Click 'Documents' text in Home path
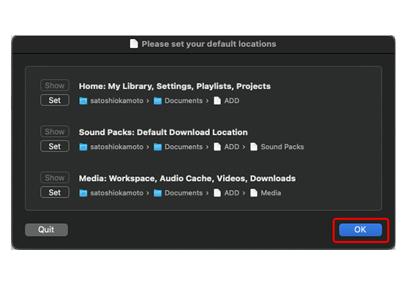 [x=183, y=101]
